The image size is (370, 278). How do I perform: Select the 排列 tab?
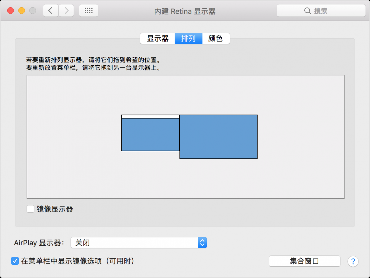pyautogui.click(x=188, y=38)
